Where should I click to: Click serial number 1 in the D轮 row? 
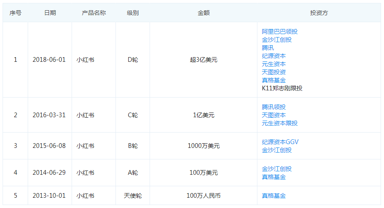(15, 60)
